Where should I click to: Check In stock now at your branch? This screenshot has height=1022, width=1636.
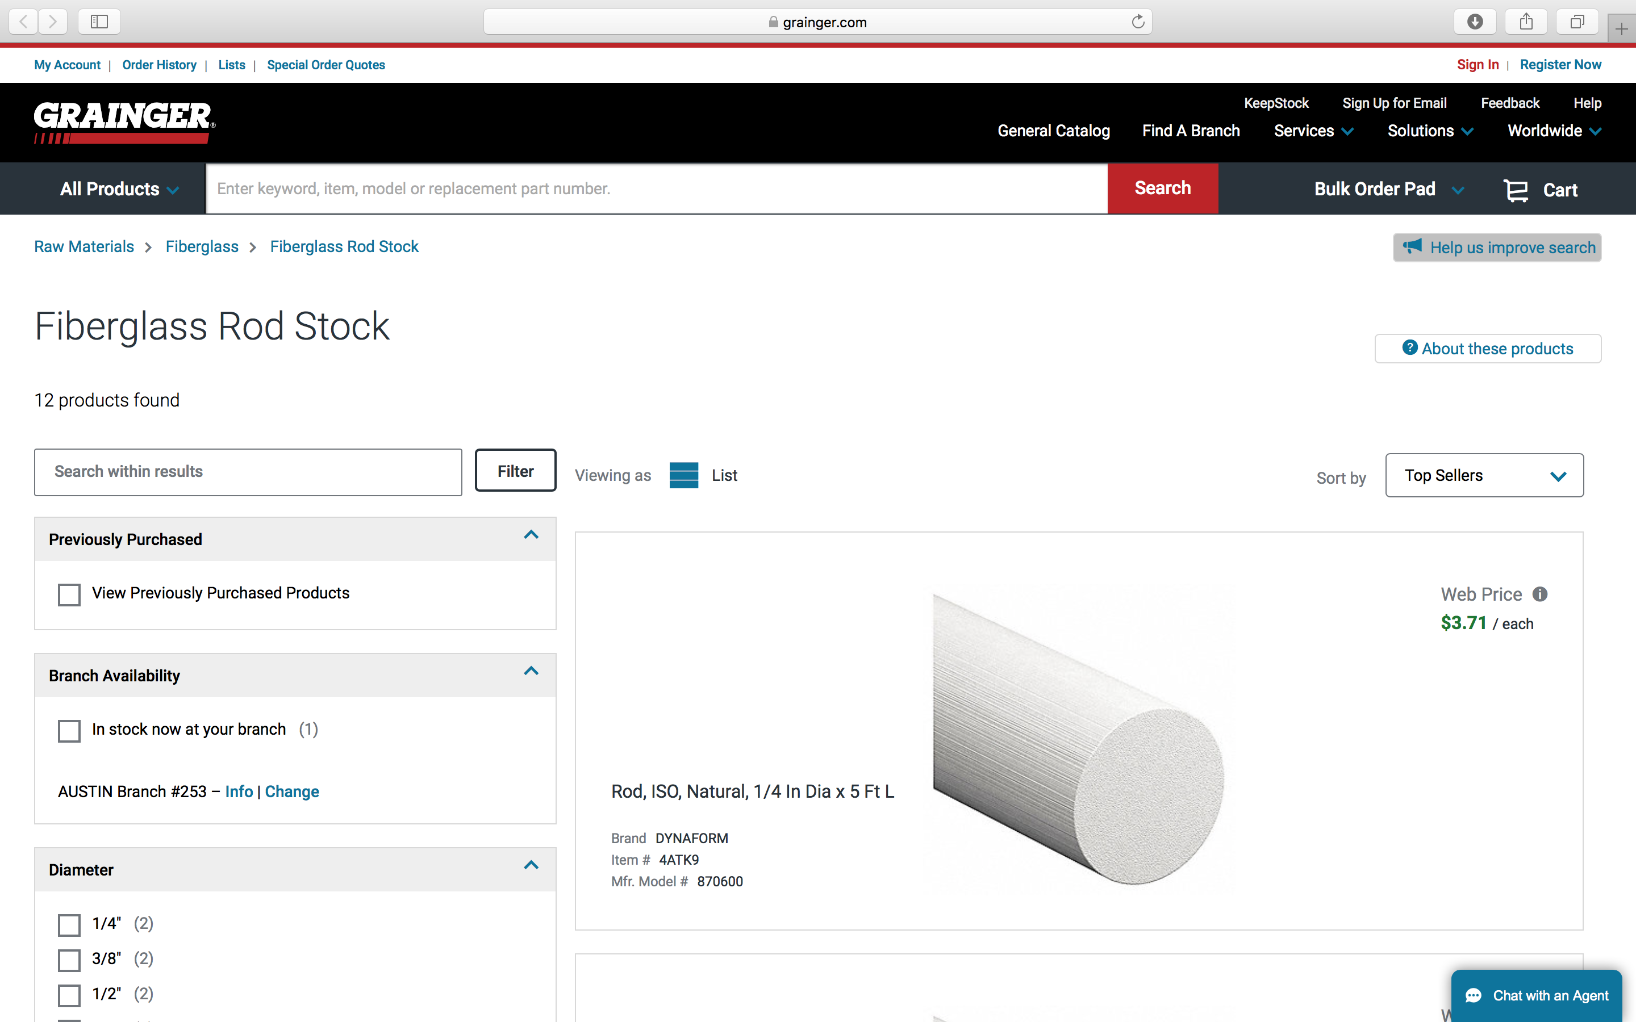69,731
